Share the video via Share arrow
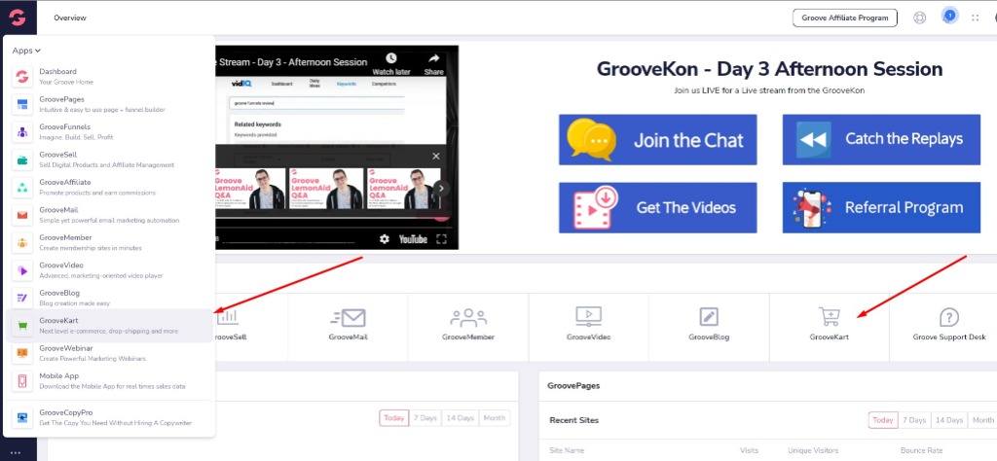The width and height of the screenshot is (997, 461). (433, 64)
